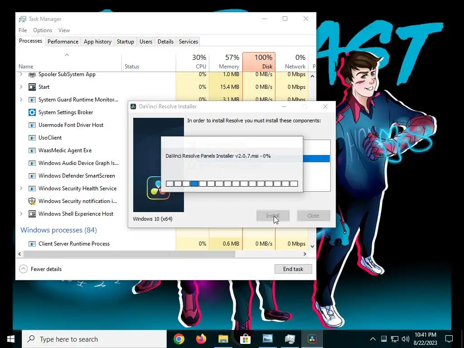Click the vertical scrollbar up arrow
Image resolution: width=464 pixels, height=348 pixels.
click(313, 76)
